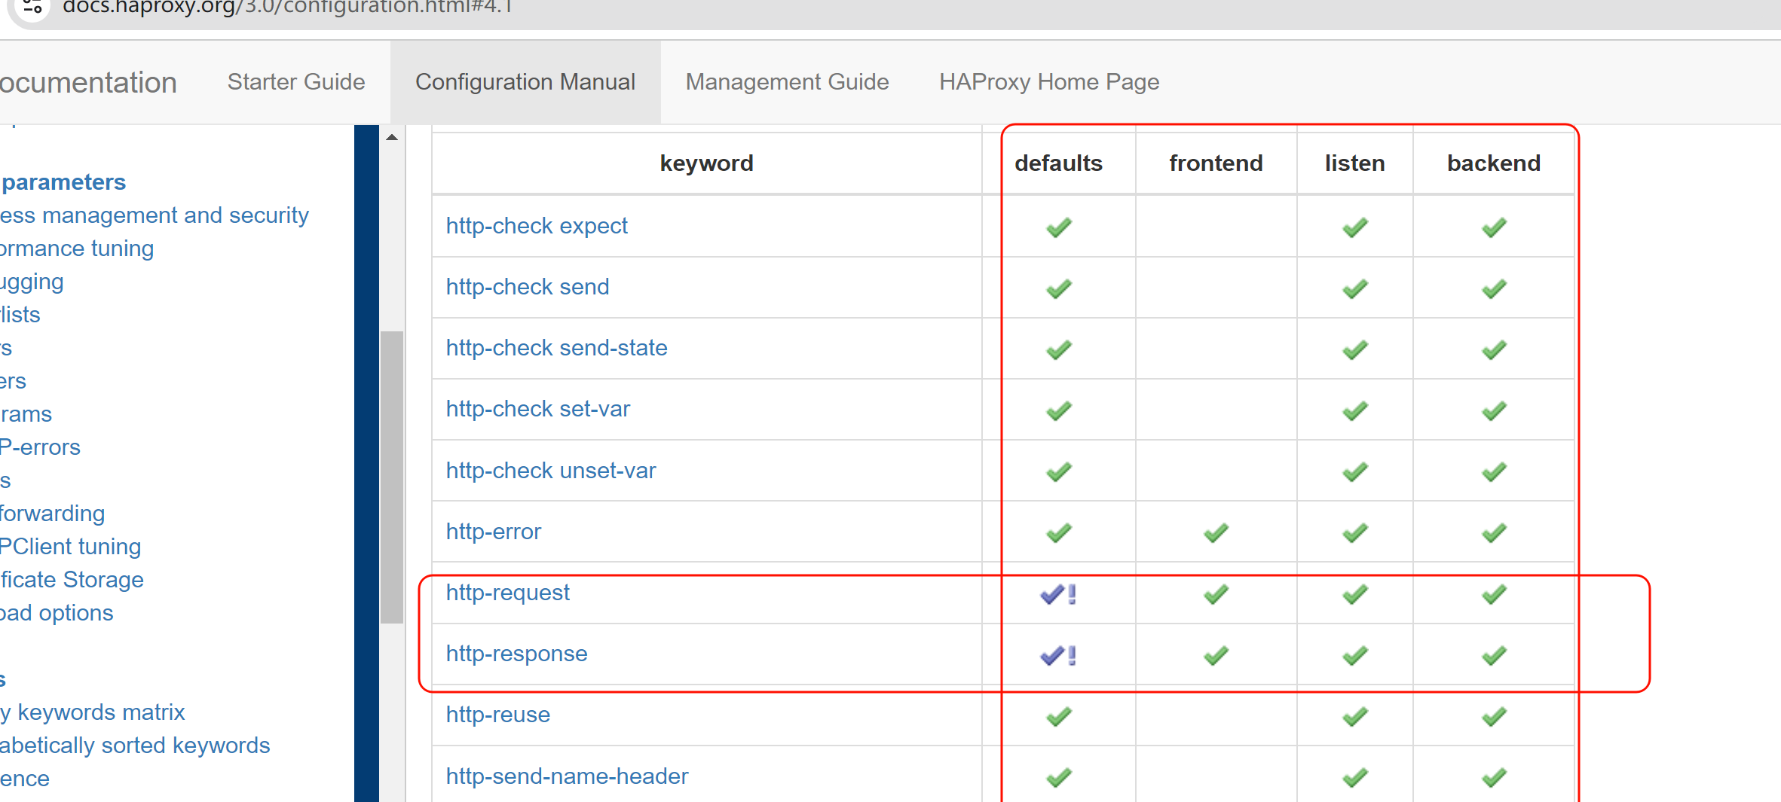Image resolution: width=1781 pixels, height=802 pixels.
Task: Click the blue checkmark-exclamation icon for http-response defaults
Action: pyautogui.click(x=1057, y=656)
